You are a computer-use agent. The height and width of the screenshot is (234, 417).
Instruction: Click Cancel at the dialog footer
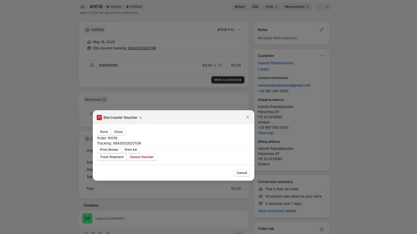242,173
